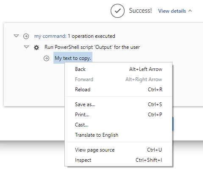Collapse details using the up chevron
The height and width of the screenshot is (169, 203).
(x=190, y=11)
